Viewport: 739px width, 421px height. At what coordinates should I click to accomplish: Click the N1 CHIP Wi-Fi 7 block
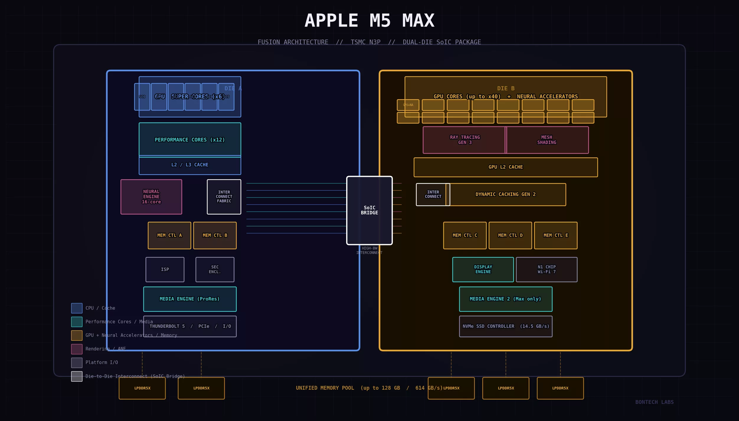547,269
